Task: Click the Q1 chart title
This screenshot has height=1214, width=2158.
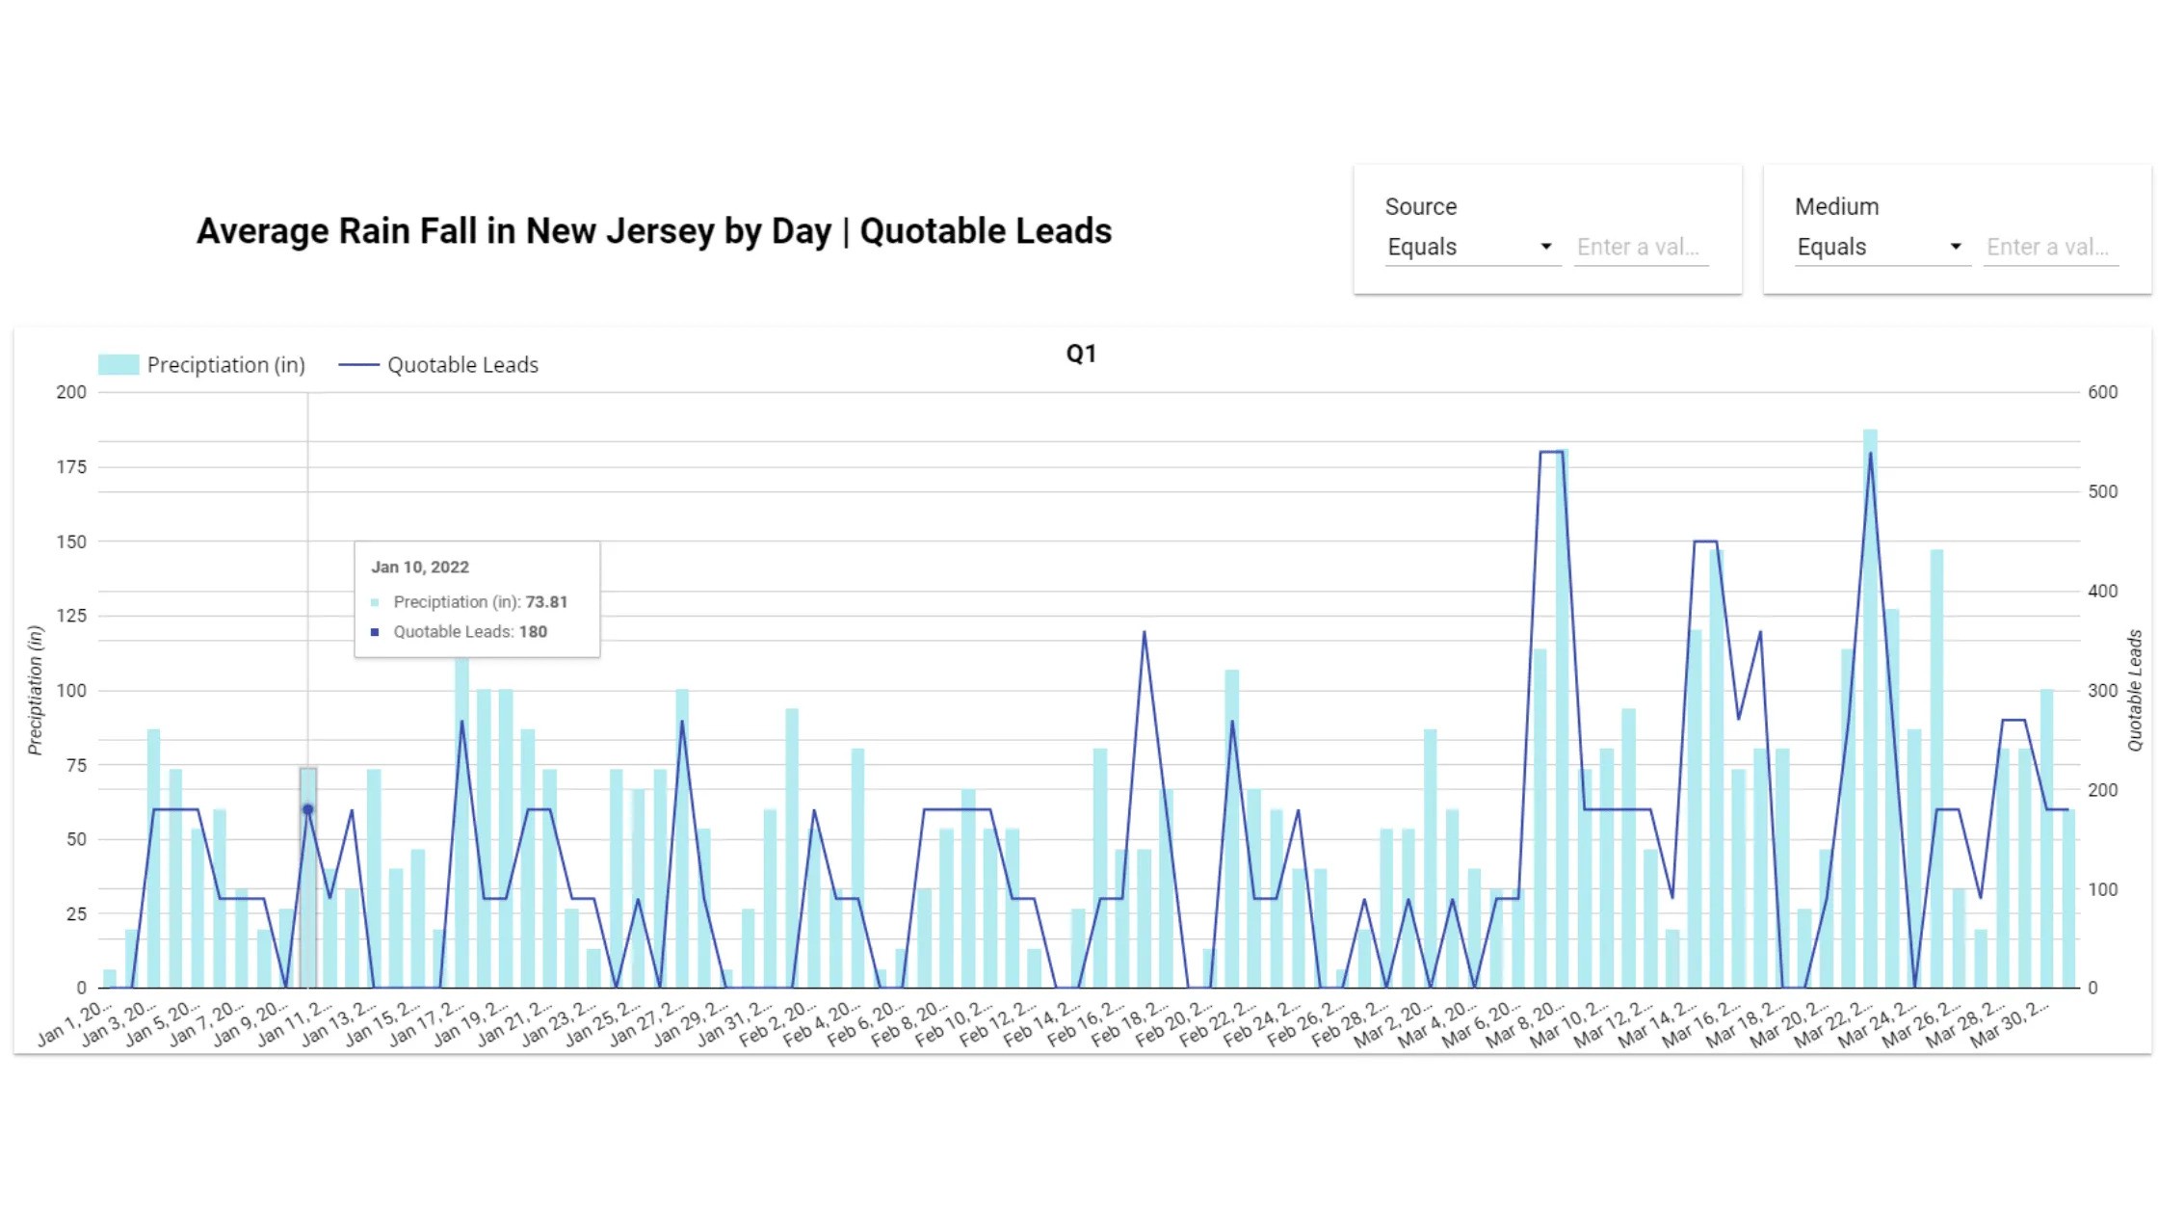Action: tap(1079, 353)
